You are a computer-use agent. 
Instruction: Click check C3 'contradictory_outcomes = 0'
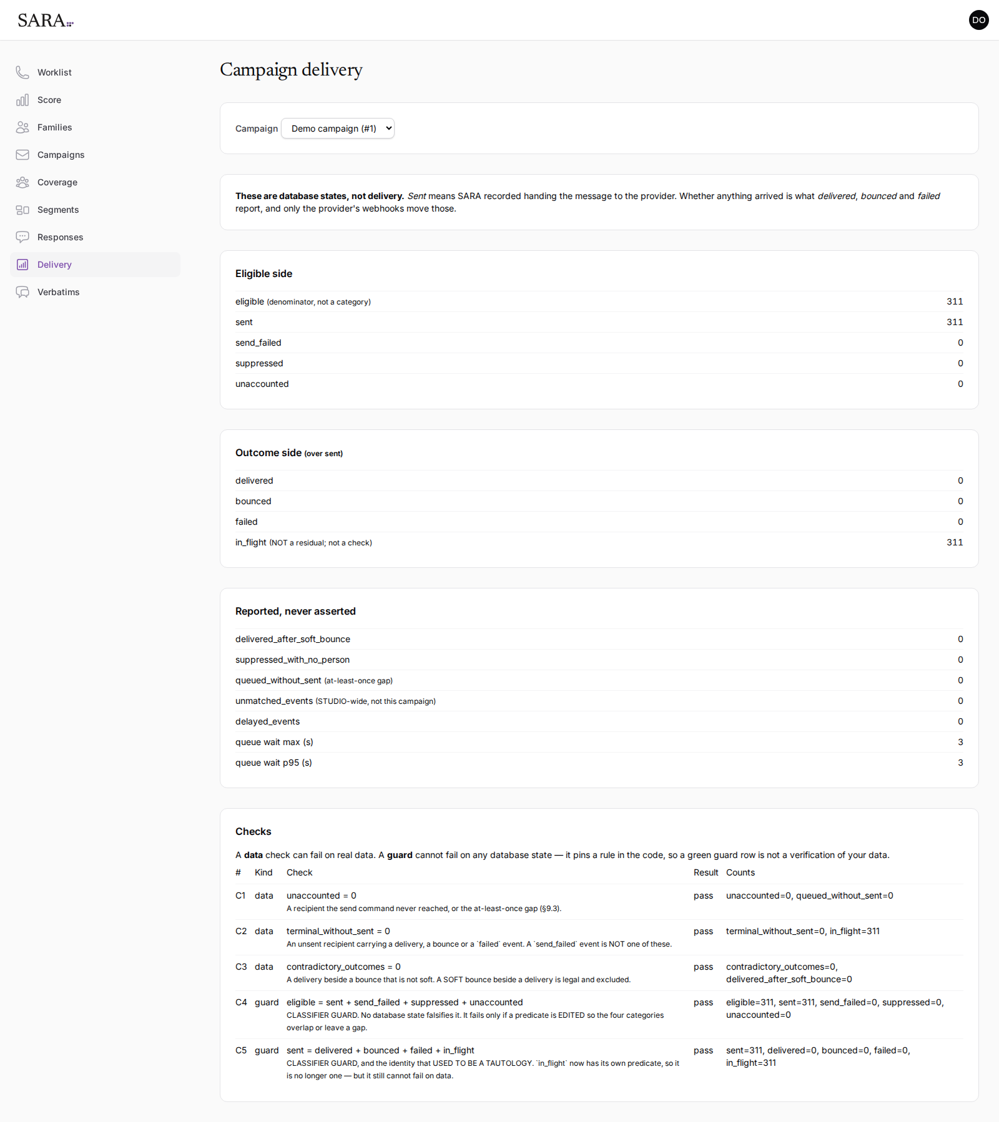tap(343, 967)
